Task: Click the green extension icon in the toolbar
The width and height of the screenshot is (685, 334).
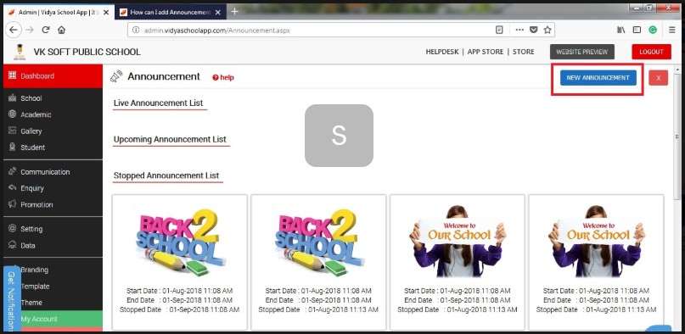Action: (653, 30)
